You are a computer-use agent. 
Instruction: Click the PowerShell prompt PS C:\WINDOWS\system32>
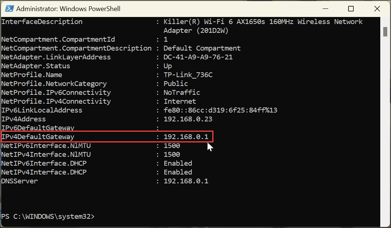click(48, 217)
